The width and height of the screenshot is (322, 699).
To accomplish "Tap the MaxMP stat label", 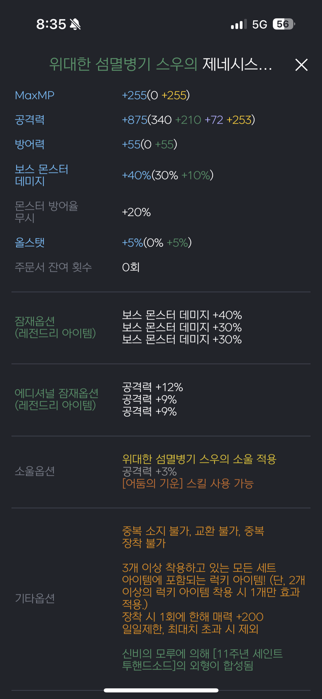I will coord(35,95).
